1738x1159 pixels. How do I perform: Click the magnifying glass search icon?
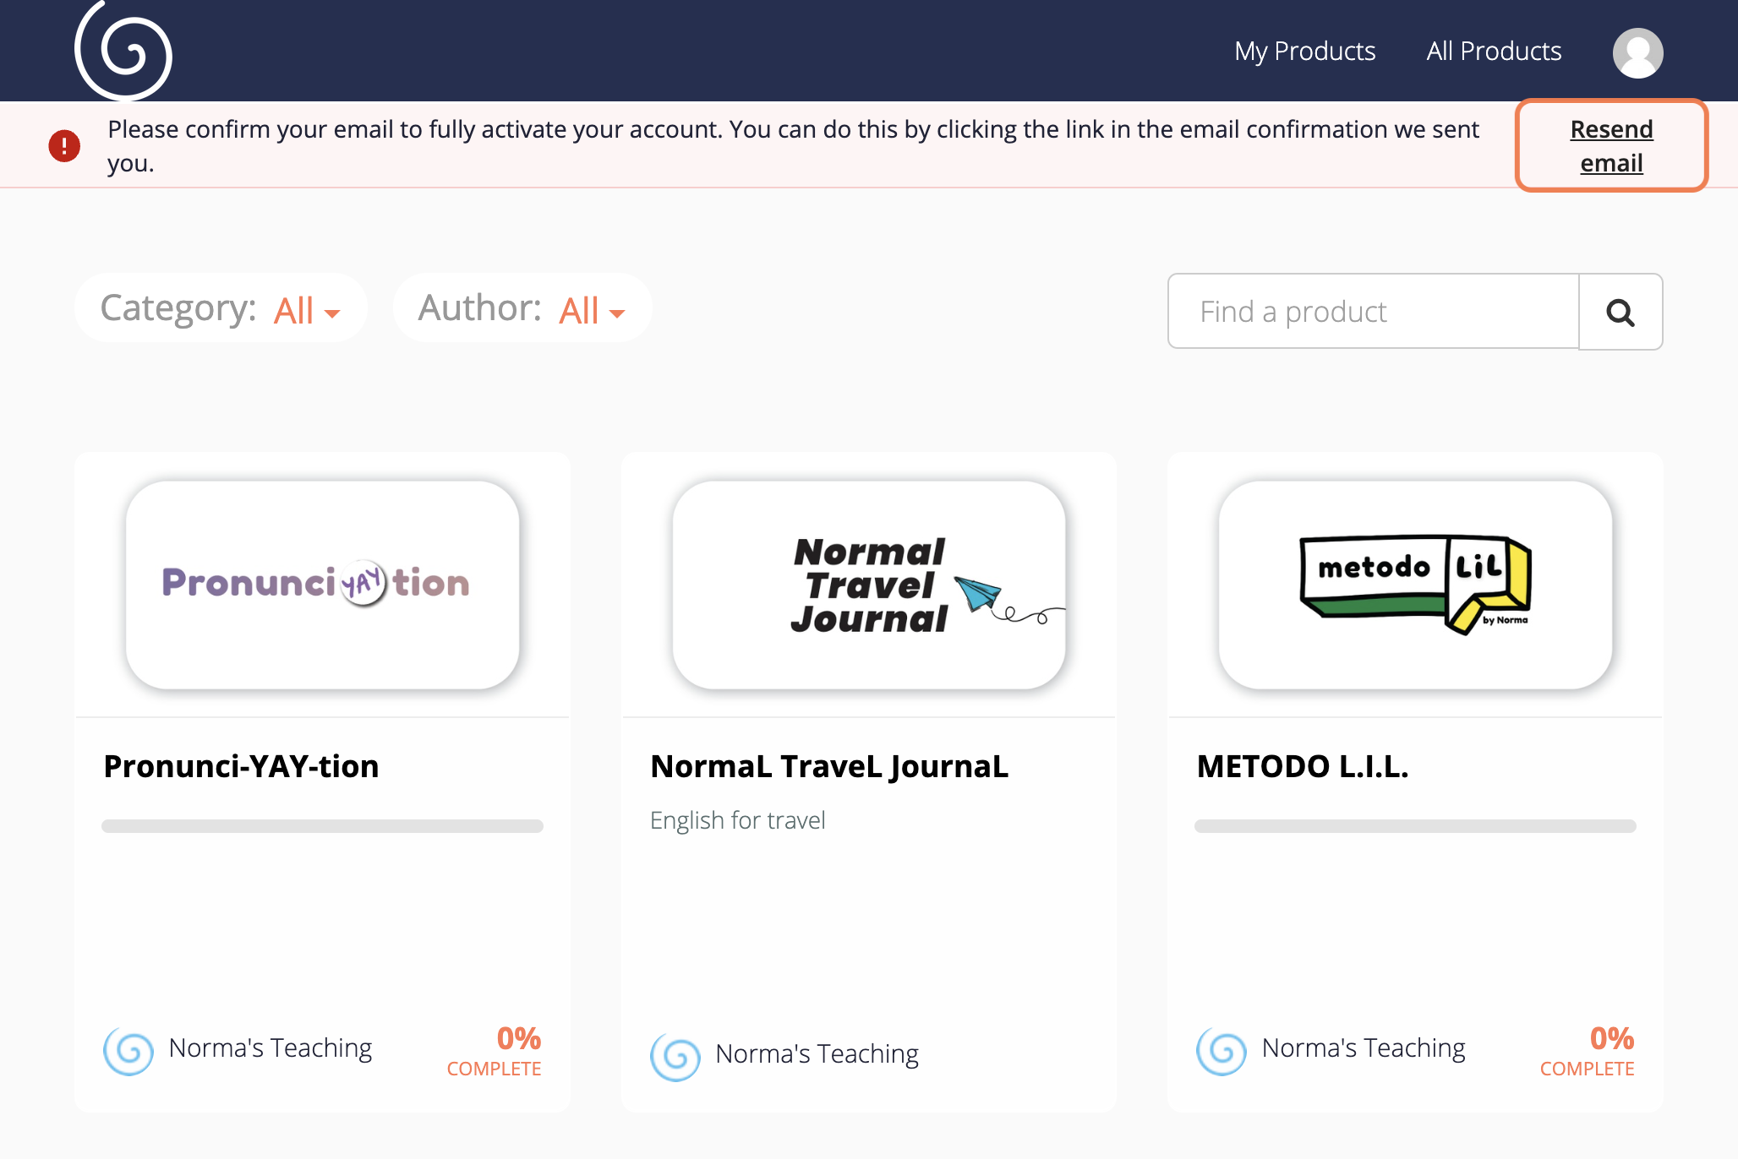coord(1620,312)
